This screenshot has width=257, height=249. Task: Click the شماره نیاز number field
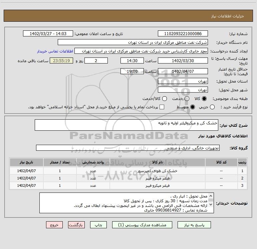click(x=183, y=34)
